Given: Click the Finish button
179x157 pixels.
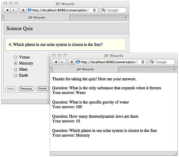Looking at the screenshot, I should coord(43,88).
